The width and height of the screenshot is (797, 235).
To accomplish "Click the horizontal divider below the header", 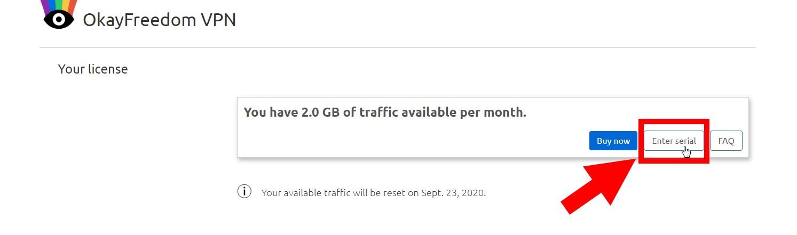I will [397, 48].
